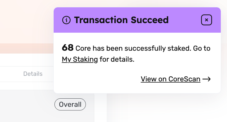Click the arrow icon after View on CoreScan

206,79
